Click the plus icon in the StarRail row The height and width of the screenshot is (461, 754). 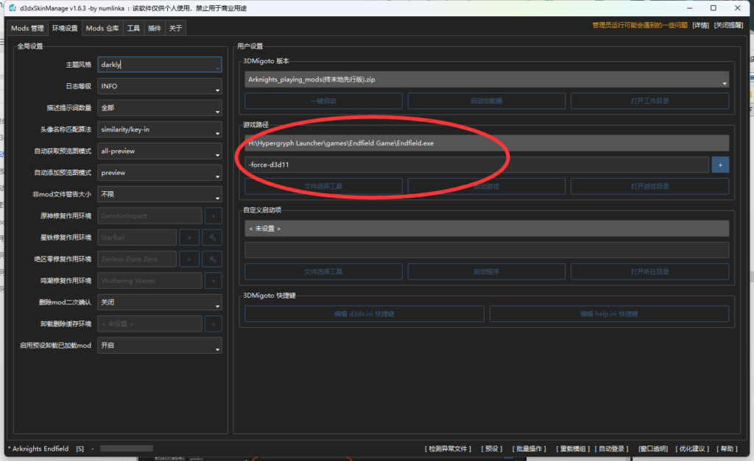(189, 237)
